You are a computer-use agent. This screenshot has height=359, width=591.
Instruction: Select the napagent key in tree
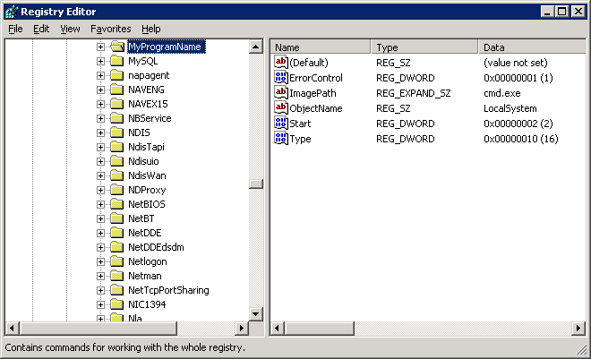click(x=149, y=75)
